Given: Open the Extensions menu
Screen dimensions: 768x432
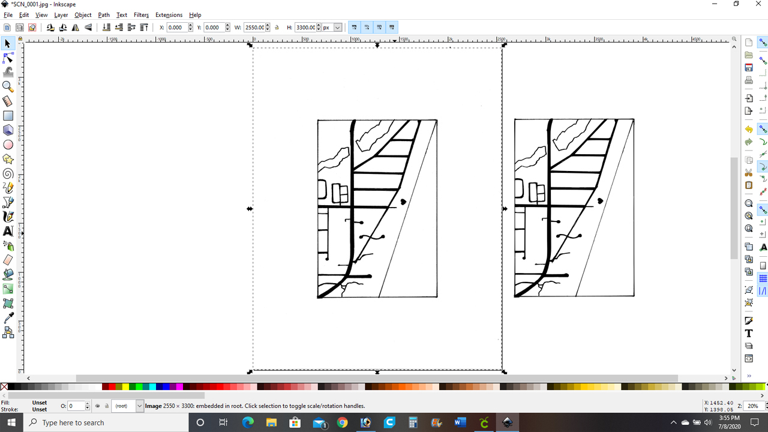Looking at the screenshot, I should (x=169, y=15).
